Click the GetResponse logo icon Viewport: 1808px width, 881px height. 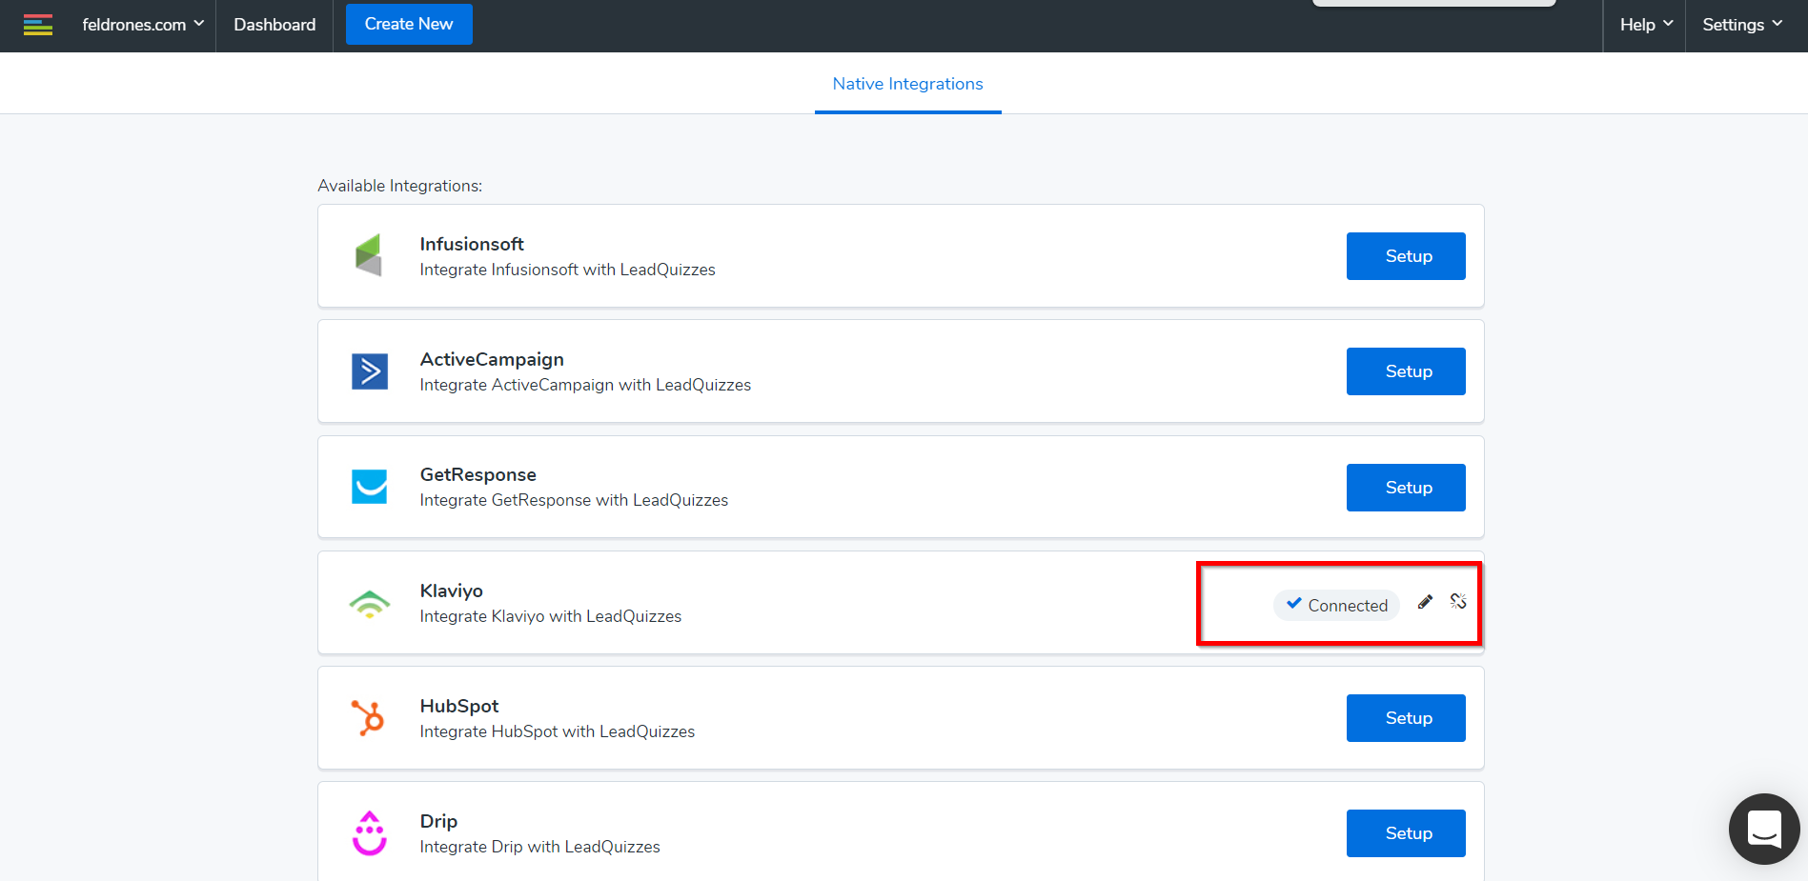click(x=370, y=487)
